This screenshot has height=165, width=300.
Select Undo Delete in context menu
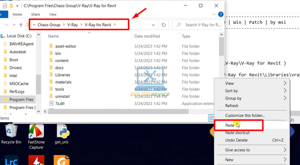tap(252, 140)
